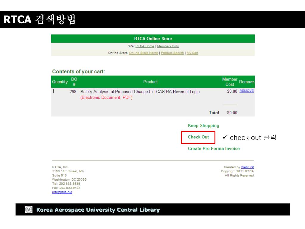Click the Remove column header
The height and width of the screenshot is (229, 305).
(246, 82)
